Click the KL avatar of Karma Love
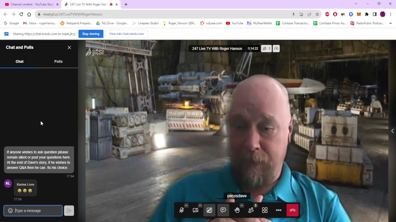This screenshot has height=222, width=396. point(8,183)
